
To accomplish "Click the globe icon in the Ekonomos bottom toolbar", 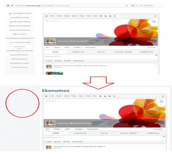I will click(x=100, y=96).
